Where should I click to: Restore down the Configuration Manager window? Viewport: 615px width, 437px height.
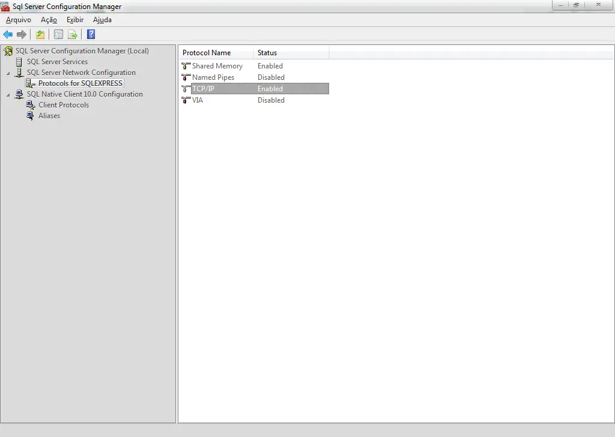(x=576, y=5)
